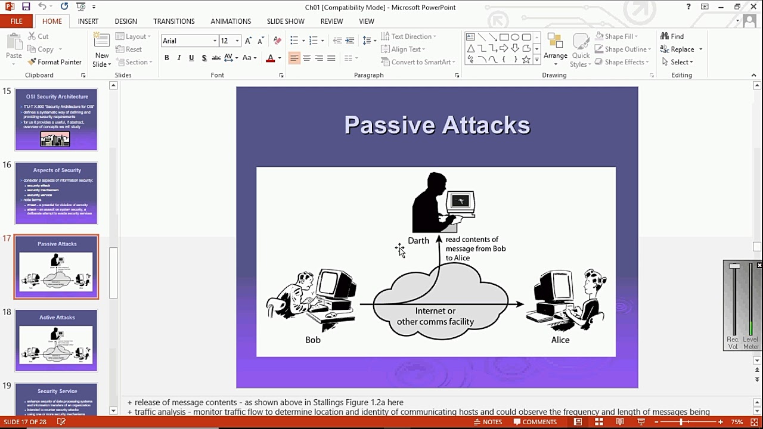
Task: Switch to the INSERT tab
Action: pyautogui.click(x=88, y=21)
